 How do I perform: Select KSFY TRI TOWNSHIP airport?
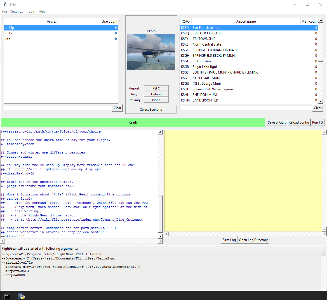coord(249,39)
